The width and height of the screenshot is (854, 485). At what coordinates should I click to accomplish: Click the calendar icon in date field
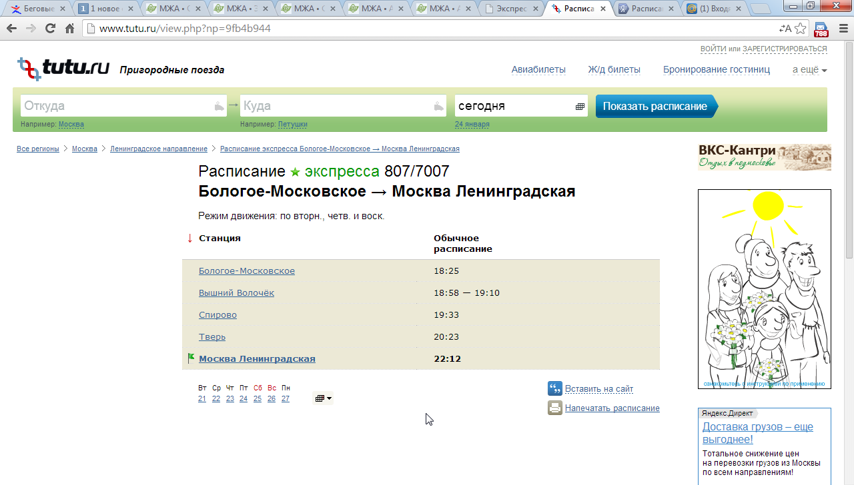(580, 107)
